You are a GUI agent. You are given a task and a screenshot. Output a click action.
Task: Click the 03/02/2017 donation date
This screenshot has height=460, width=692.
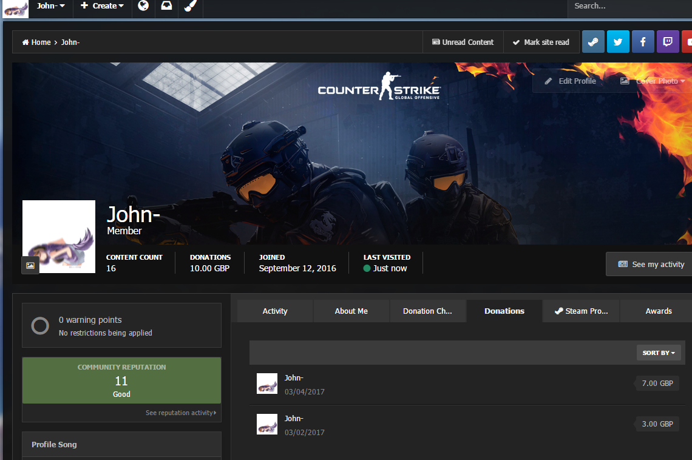point(305,432)
